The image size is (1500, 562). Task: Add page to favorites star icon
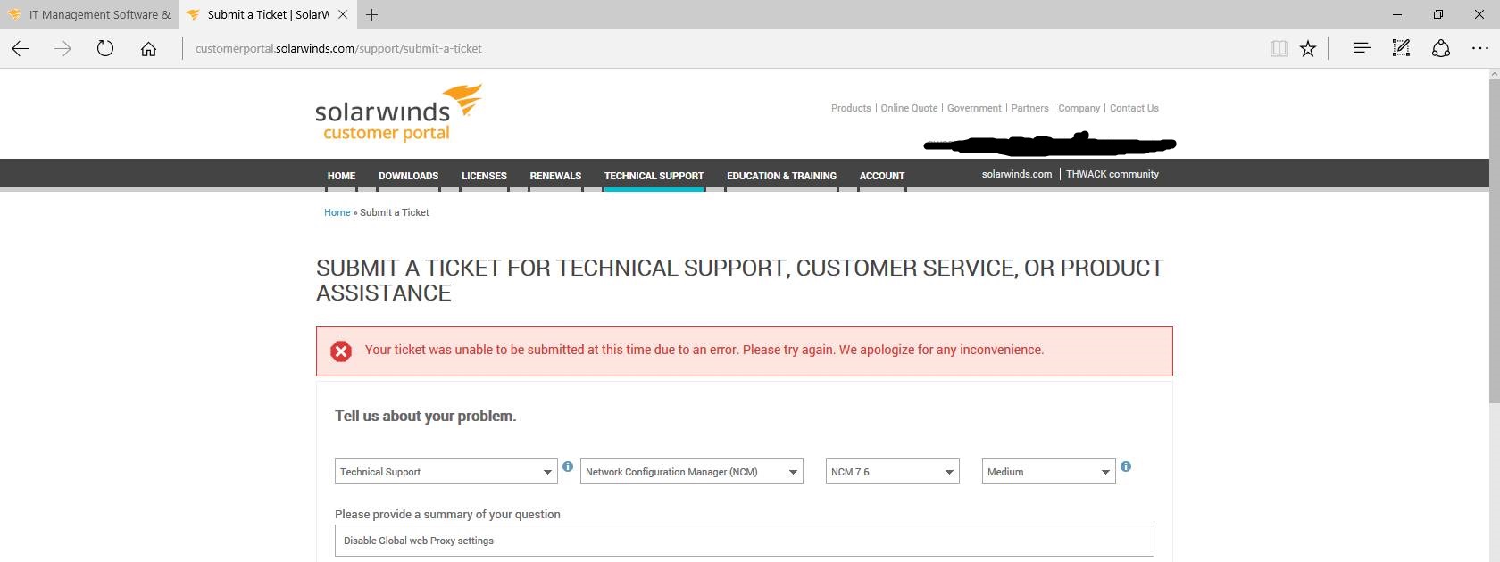pyautogui.click(x=1308, y=49)
